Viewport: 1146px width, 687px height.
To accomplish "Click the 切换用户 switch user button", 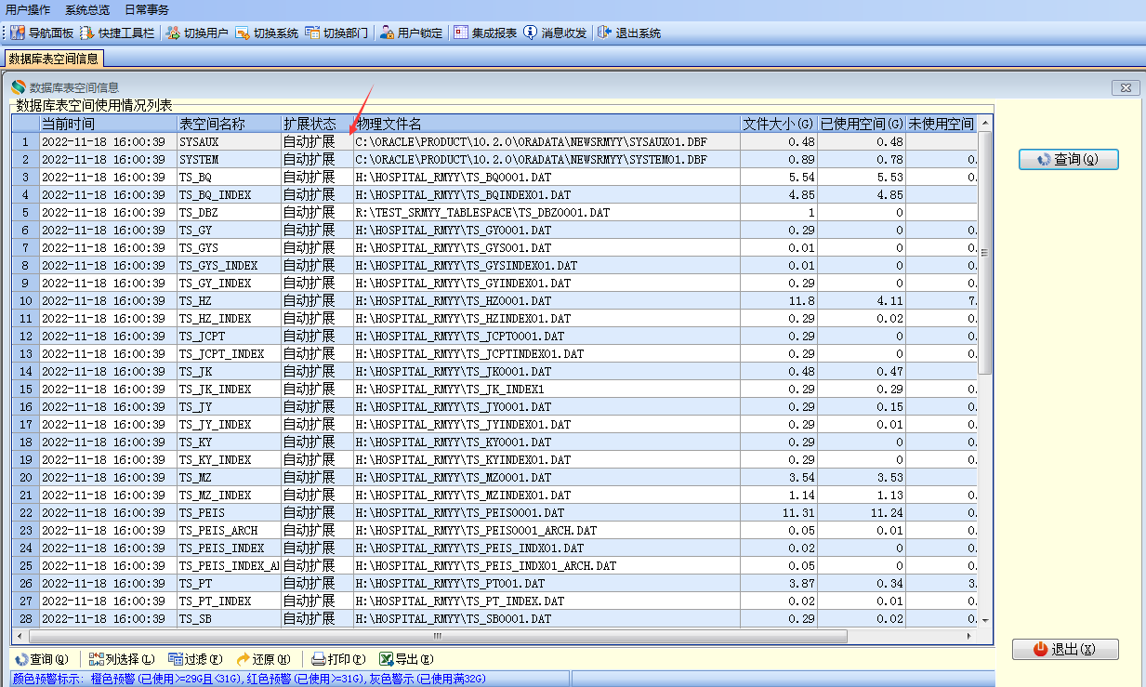I will 197,33.
